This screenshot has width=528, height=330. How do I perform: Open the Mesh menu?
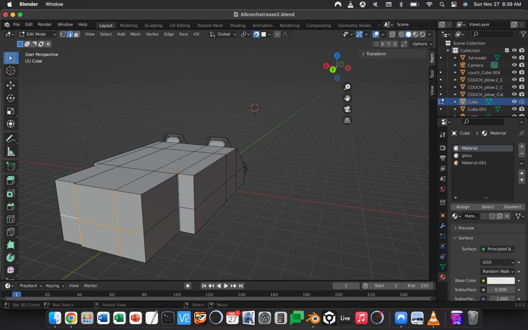tap(135, 34)
